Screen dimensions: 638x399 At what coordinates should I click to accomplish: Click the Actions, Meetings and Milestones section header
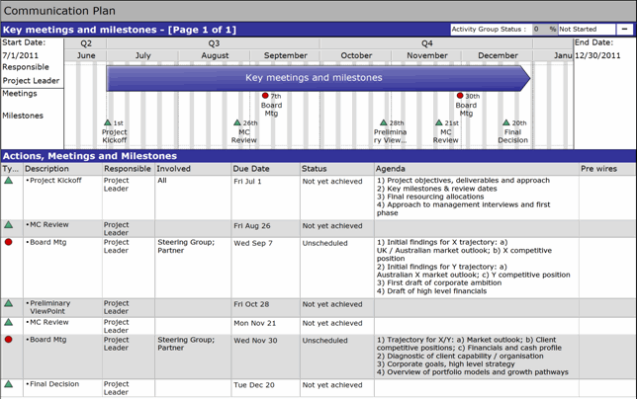pyautogui.click(x=319, y=156)
